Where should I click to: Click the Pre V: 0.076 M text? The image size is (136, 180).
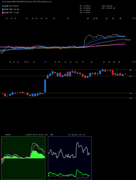click(108, 8)
